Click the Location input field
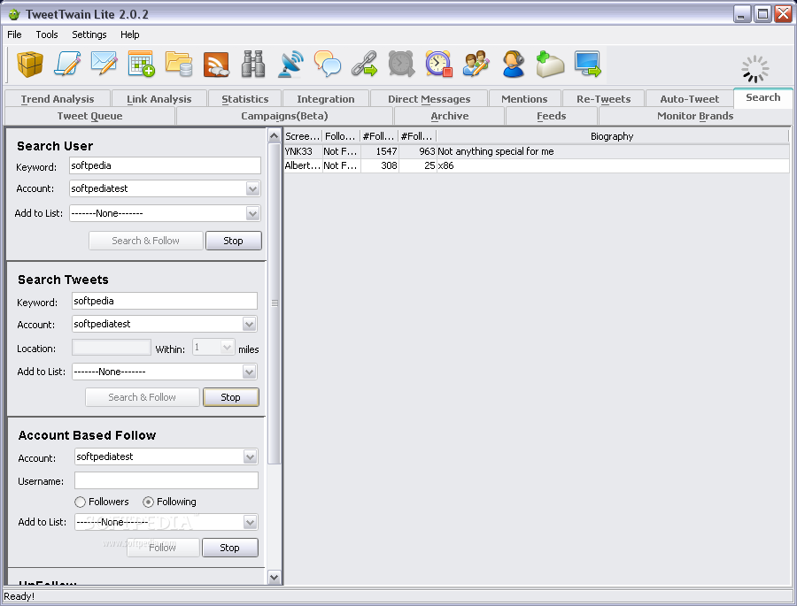Screen dimensions: 797x606 (112, 348)
